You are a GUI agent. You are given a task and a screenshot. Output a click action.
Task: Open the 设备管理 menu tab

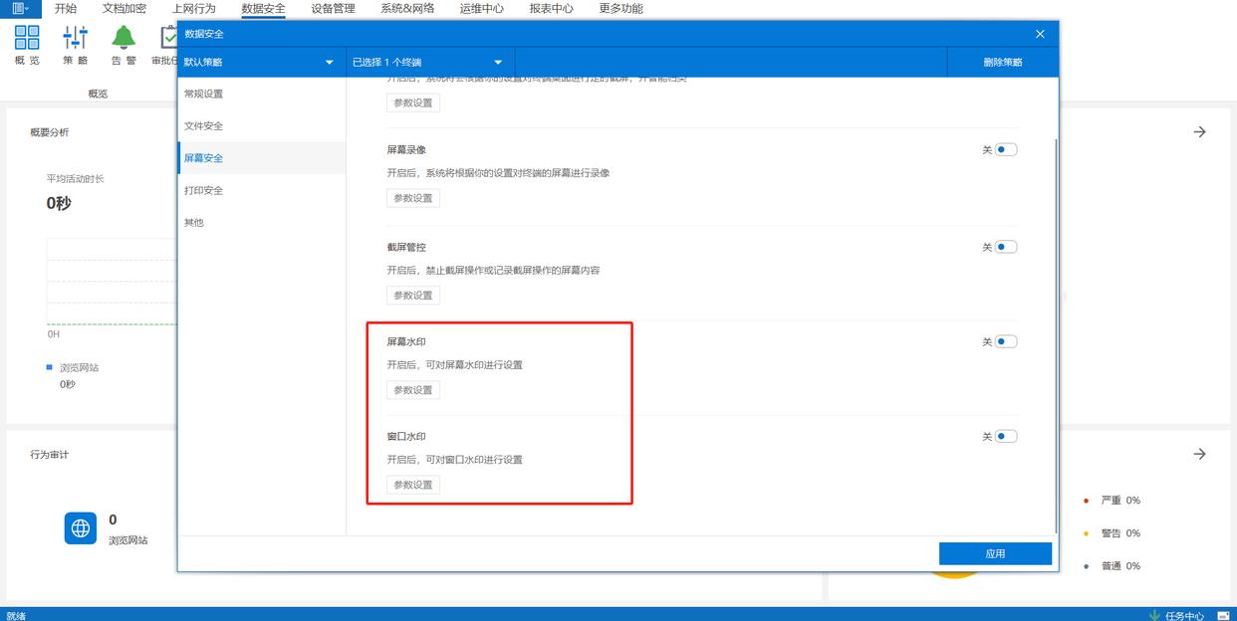[333, 8]
